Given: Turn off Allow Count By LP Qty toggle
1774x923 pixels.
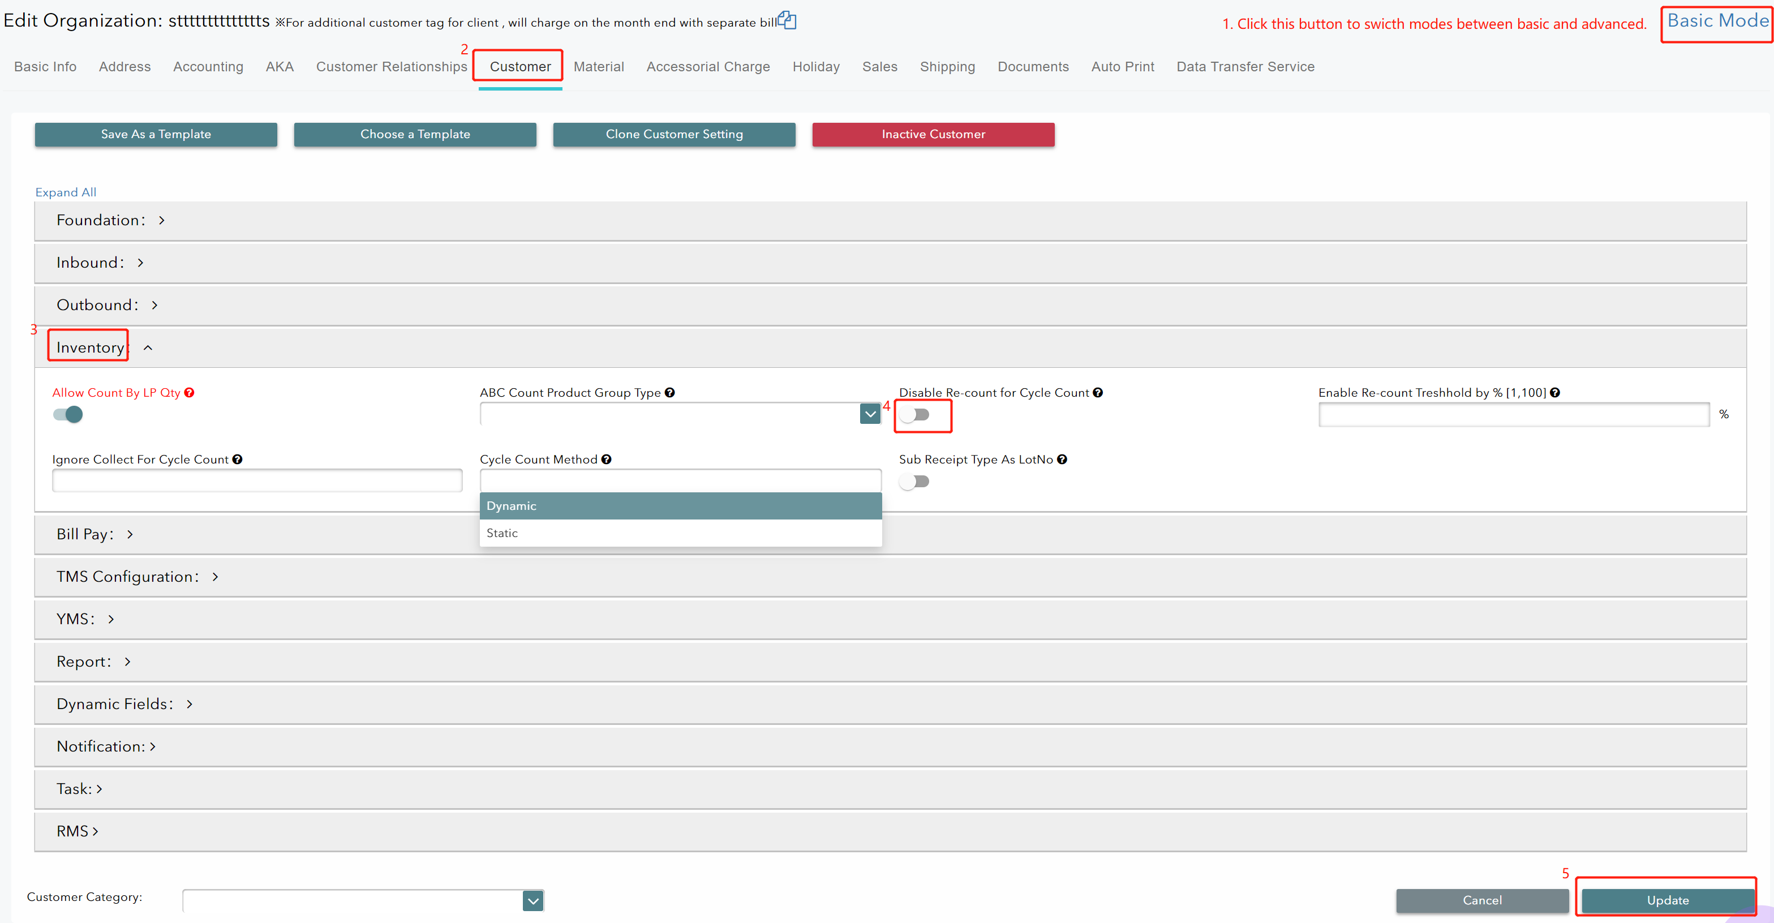Looking at the screenshot, I should [68, 414].
